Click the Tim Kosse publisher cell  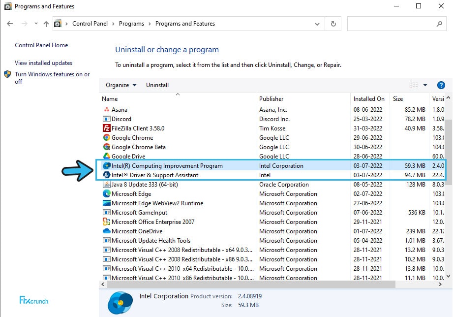[272, 128]
